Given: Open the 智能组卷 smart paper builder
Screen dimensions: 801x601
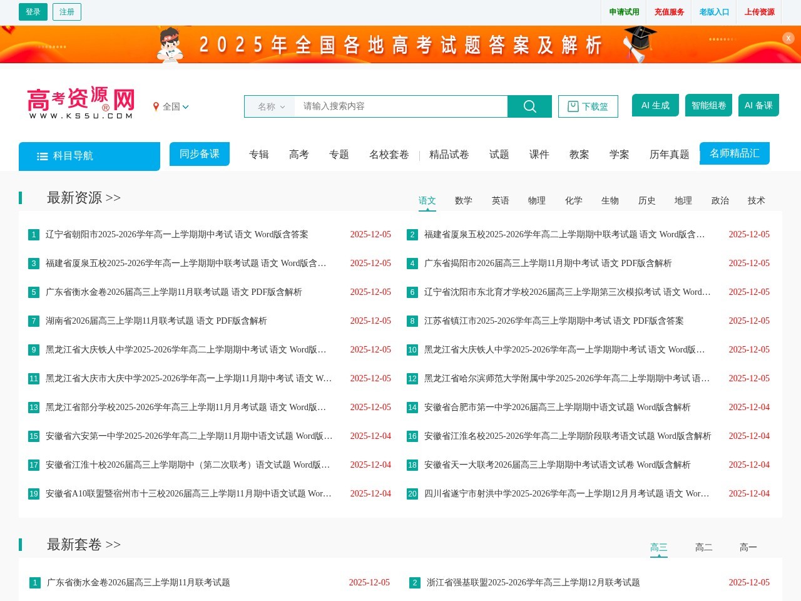Looking at the screenshot, I should [708, 105].
